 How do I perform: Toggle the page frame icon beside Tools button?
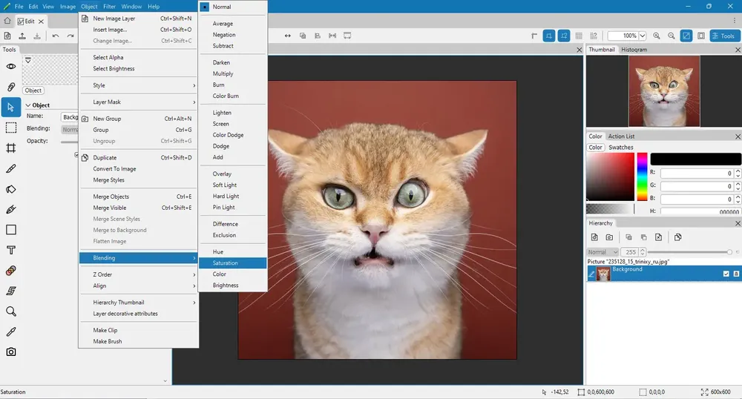coord(701,36)
